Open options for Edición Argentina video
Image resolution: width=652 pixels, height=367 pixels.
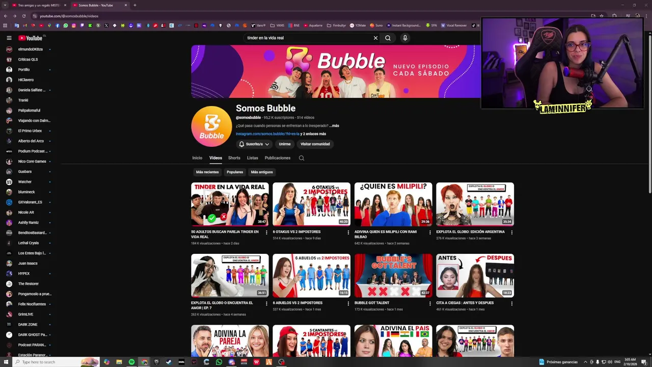512,232
